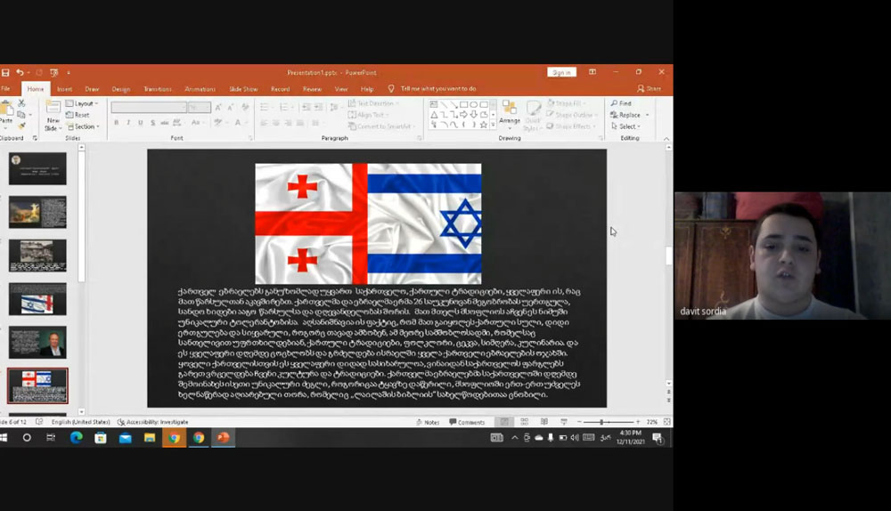Open the Select dropdown in Editing group
The width and height of the screenshot is (891, 511).
pos(626,126)
